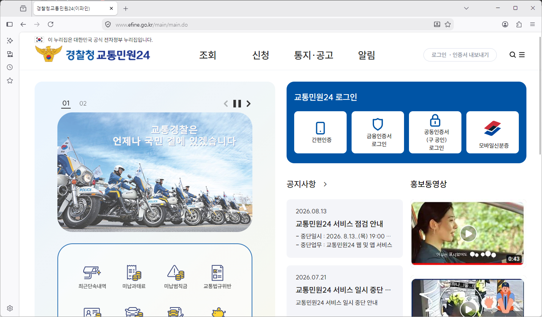Open the 조회 menu
The height and width of the screenshot is (317, 542).
click(208, 55)
